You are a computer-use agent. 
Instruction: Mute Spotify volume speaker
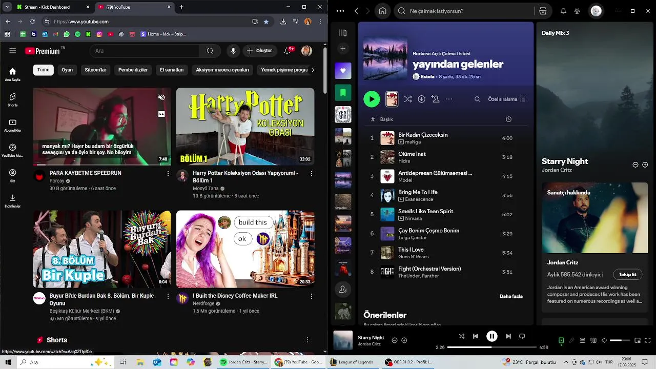tap(604, 340)
